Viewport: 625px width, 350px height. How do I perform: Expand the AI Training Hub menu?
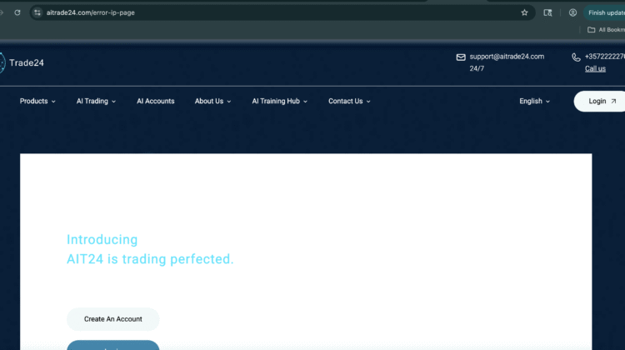(279, 101)
